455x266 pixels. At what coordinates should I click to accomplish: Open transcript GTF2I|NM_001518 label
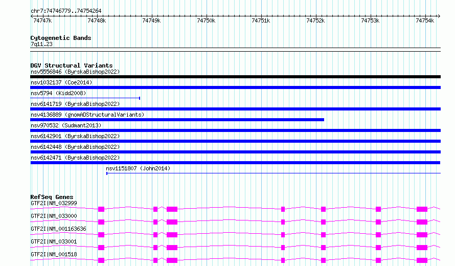tap(54, 254)
